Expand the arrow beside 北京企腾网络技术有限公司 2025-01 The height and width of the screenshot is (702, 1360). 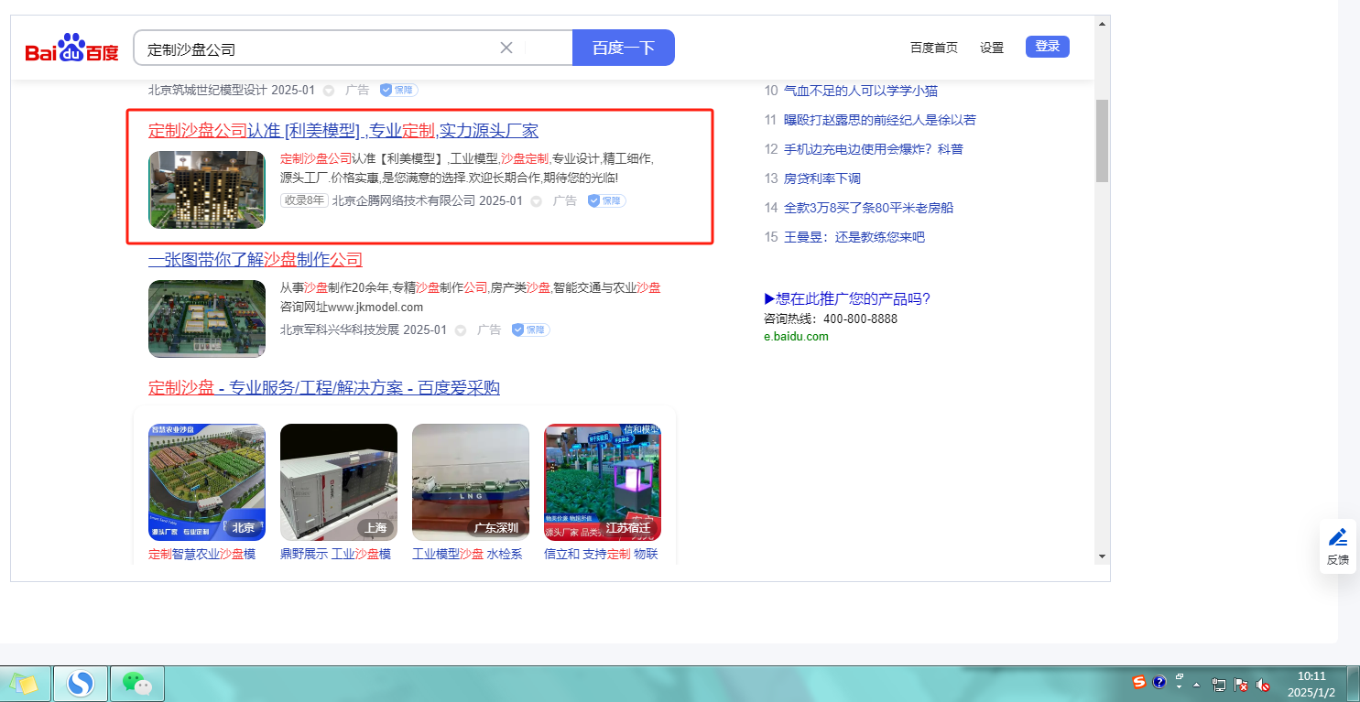(537, 201)
